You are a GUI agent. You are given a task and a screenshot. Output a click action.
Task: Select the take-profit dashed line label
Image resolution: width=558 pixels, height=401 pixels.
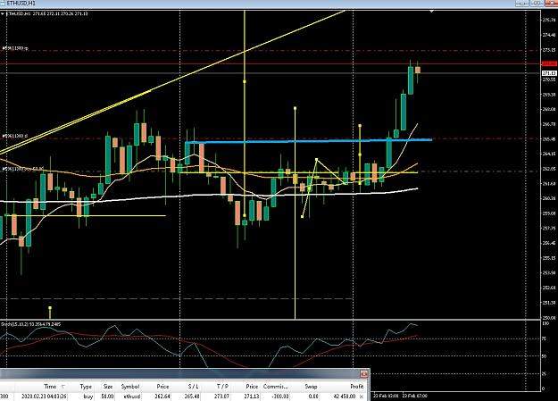click(x=15, y=48)
